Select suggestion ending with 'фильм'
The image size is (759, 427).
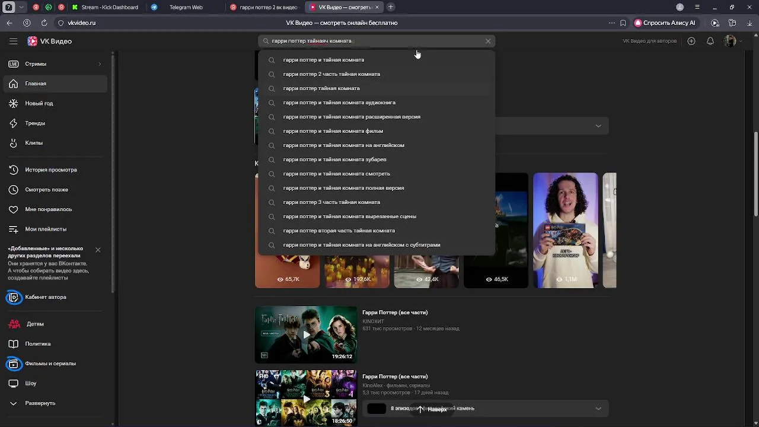(x=376, y=131)
